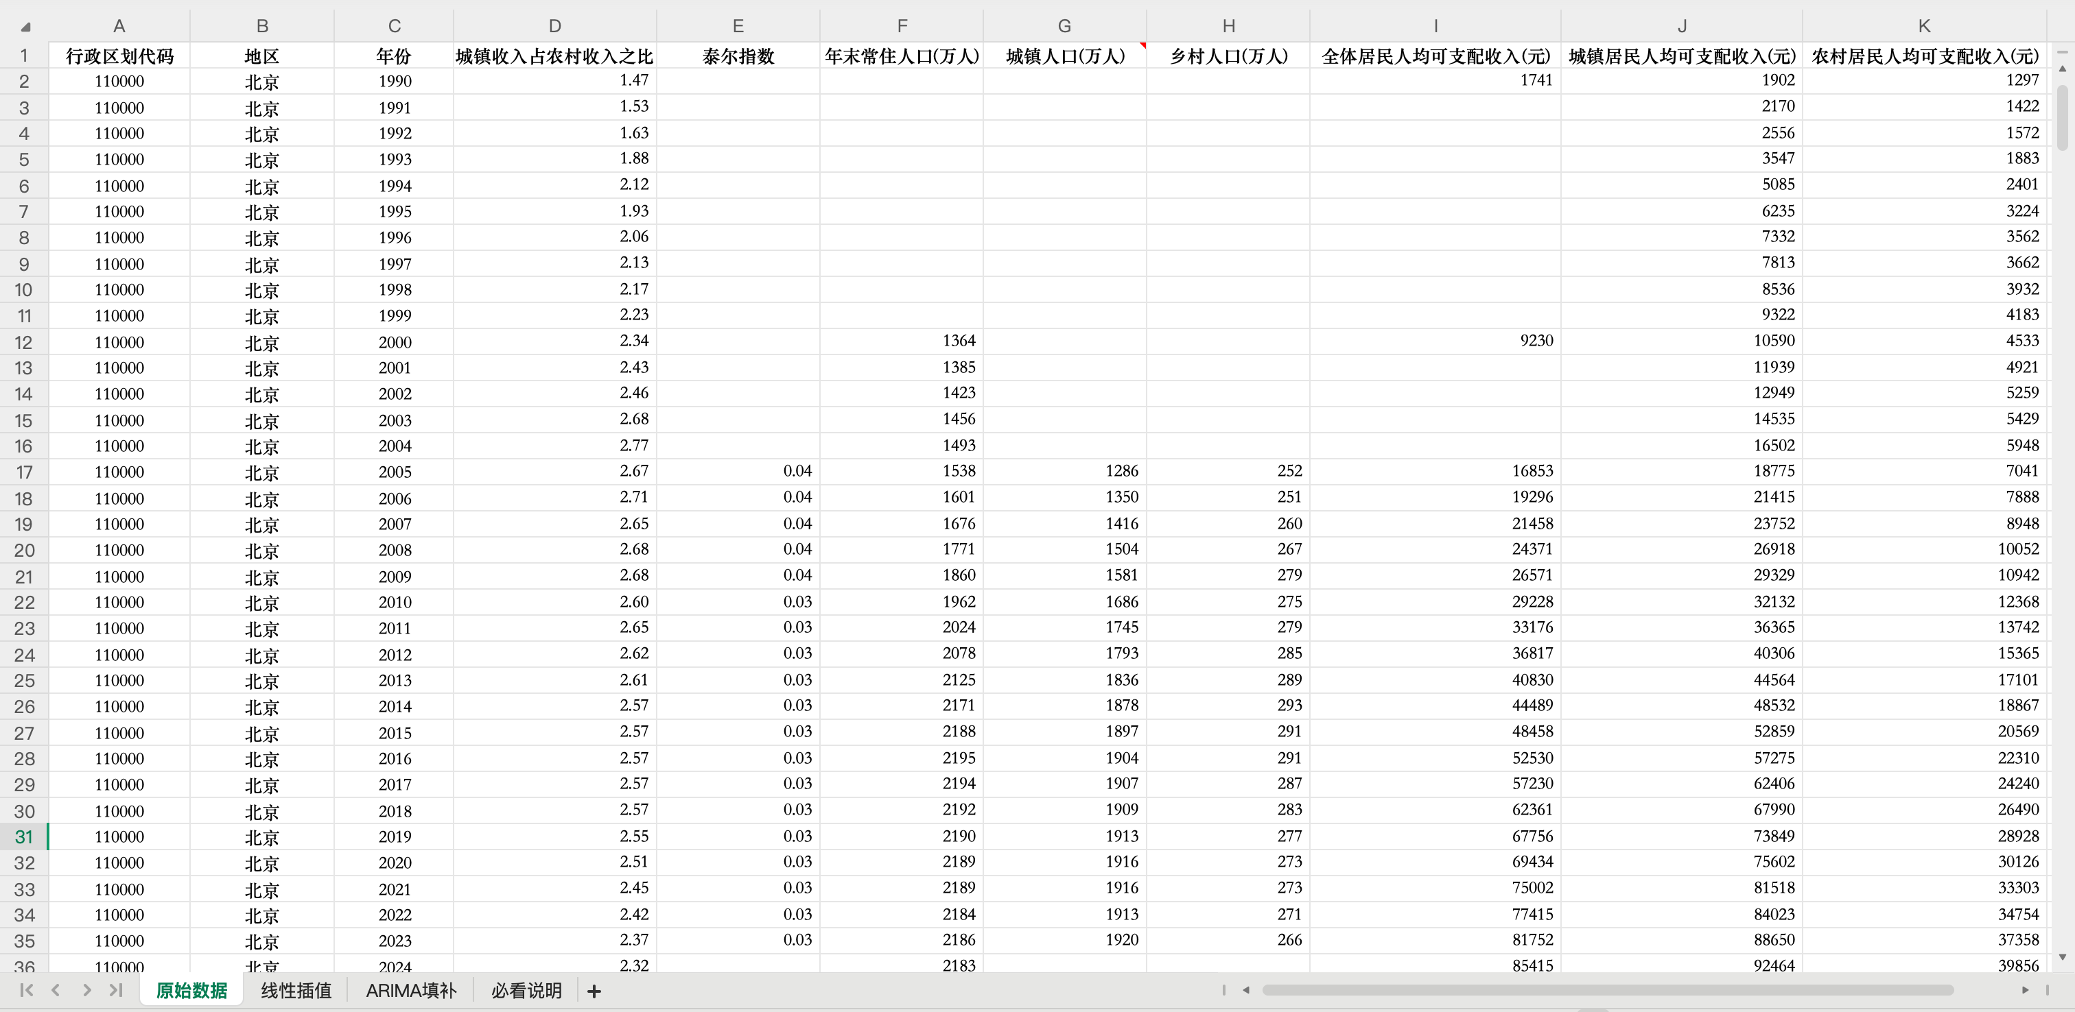Image resolution: width=2075 pixels, height=1012 pixels.
Task: Open the 线性插值 sheet tab
Action: (x=296, y=990)
